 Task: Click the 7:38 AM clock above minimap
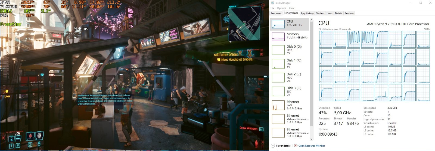(x=232, y=6)
